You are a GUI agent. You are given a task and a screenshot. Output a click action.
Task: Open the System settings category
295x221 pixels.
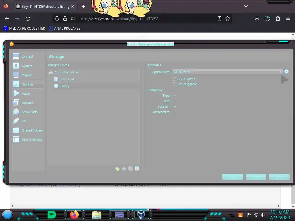coord(28,66)
